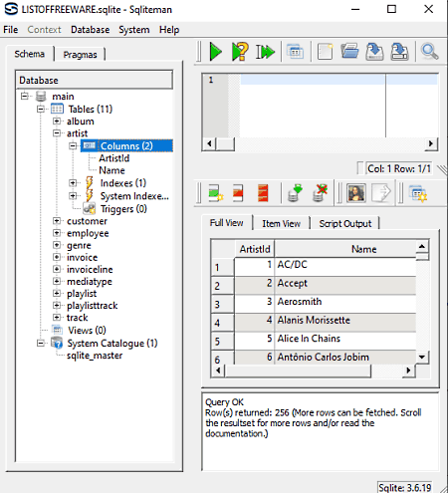Expand the album table node
The image size is (448, 493).
(57, 121)
